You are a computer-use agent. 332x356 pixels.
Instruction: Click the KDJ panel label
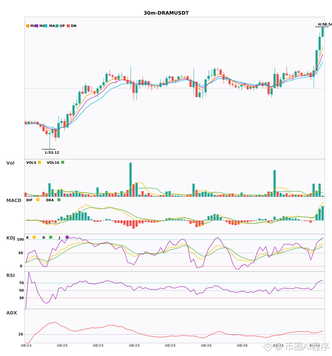(11, 238)
